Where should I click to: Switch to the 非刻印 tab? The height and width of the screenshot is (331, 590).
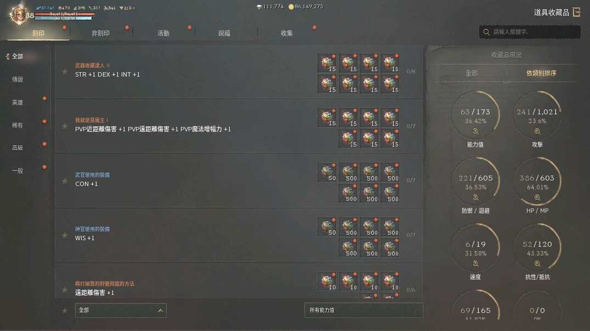pos(100,33)
